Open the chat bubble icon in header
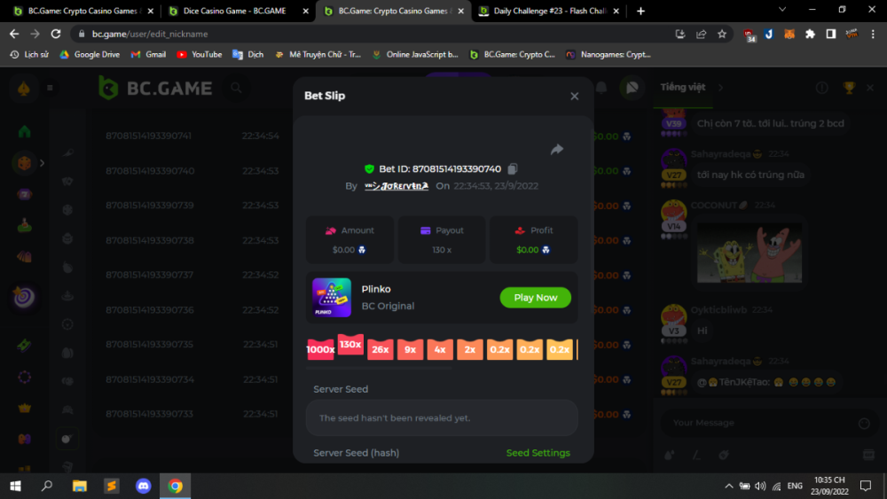Image resolution: width=887 pixels, height=499 pixels. point(631,88)
